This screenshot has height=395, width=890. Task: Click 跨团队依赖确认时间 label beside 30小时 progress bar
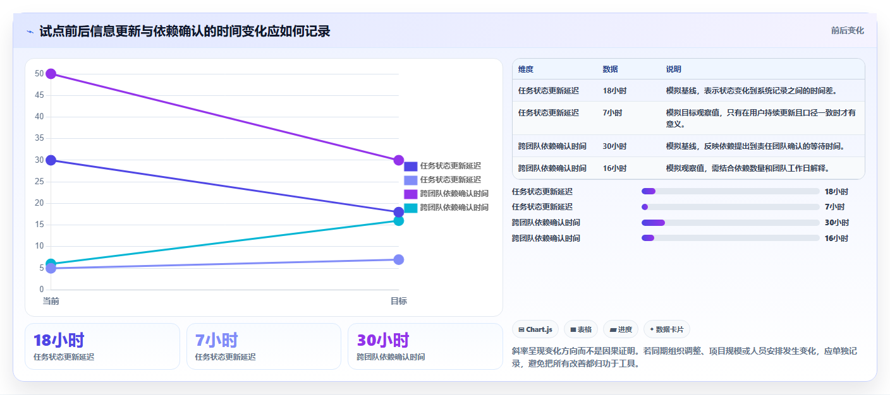tap(546, 223)
